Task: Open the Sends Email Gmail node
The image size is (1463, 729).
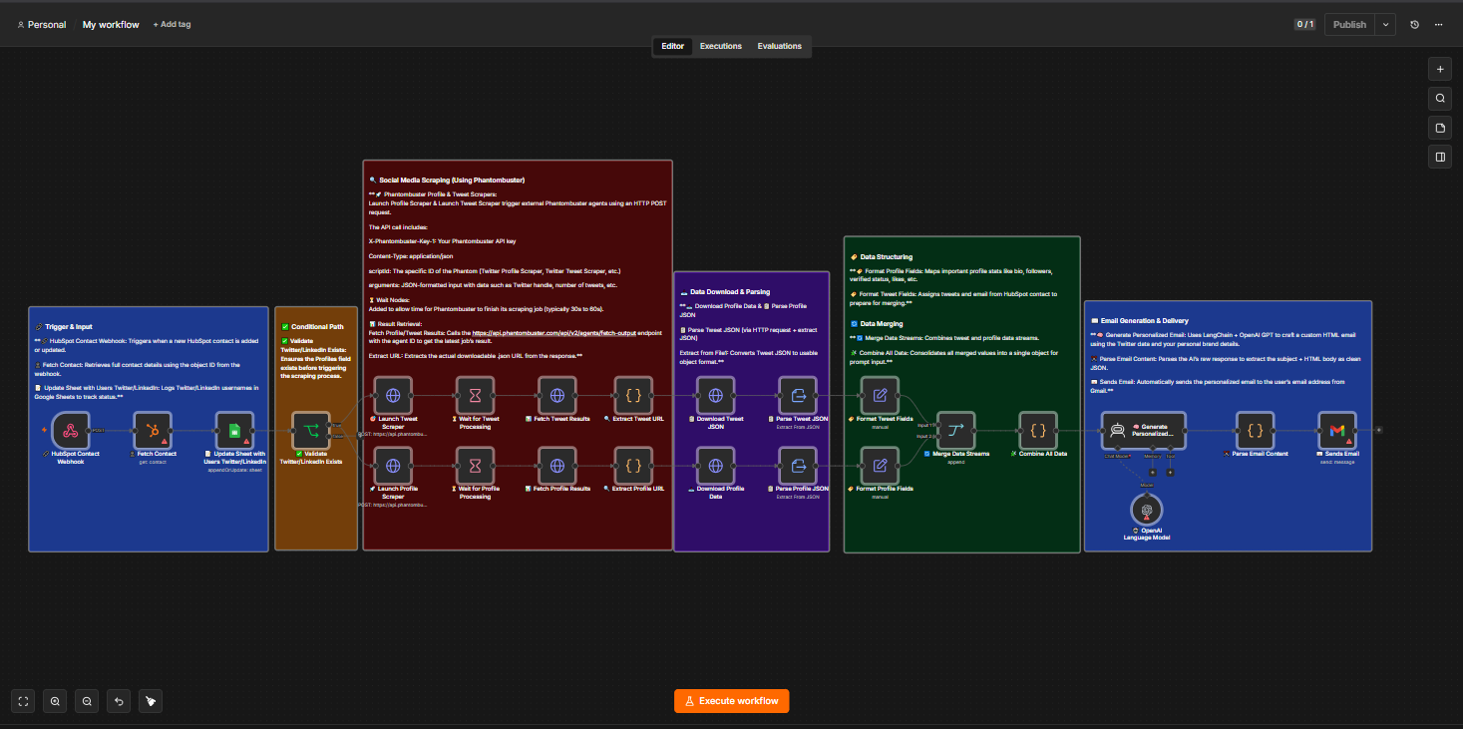Action: point(1337,431)
